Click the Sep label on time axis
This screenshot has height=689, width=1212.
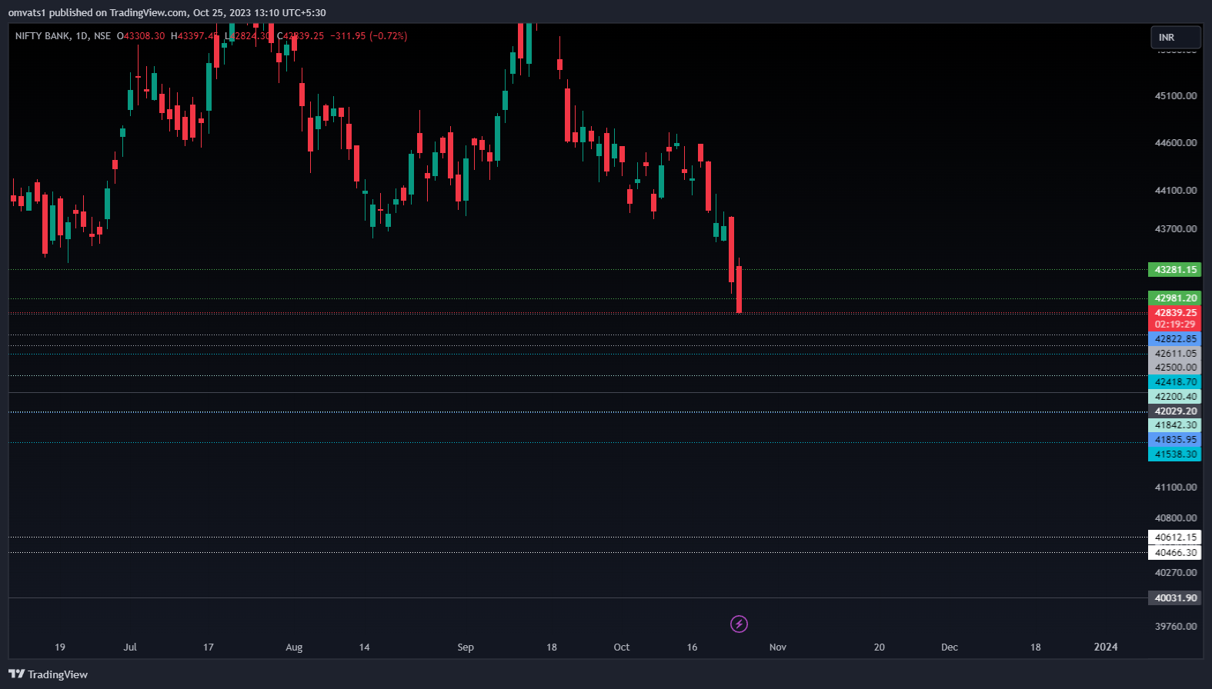click(x=466, y=647)
